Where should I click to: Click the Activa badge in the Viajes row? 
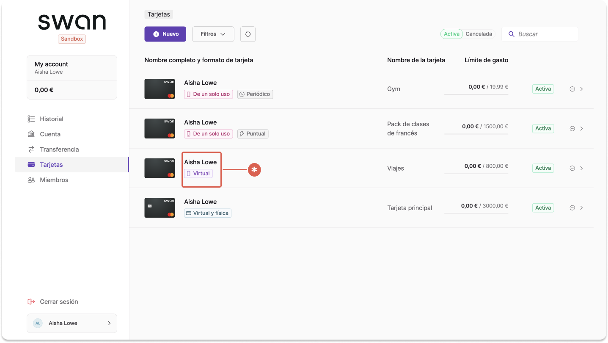543,168
